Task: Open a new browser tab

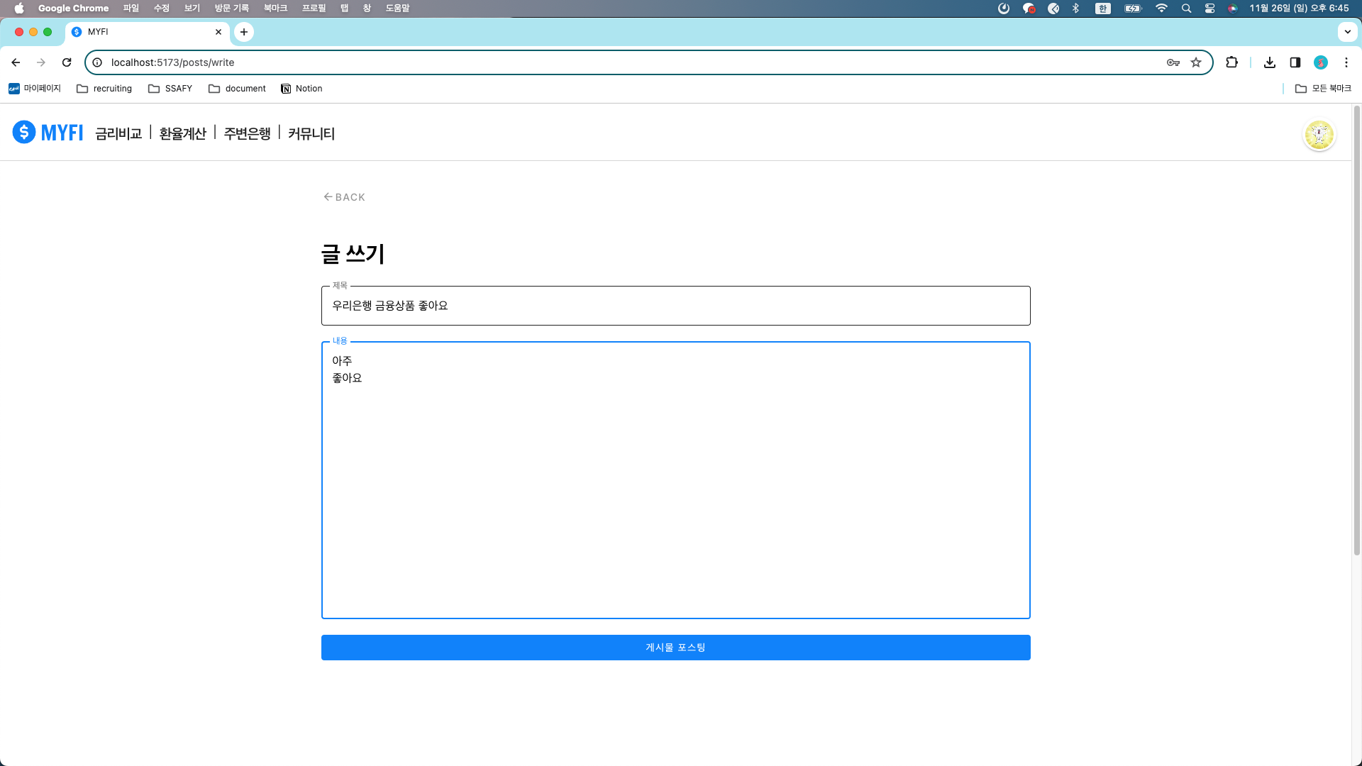Action: tap(244, 32)
